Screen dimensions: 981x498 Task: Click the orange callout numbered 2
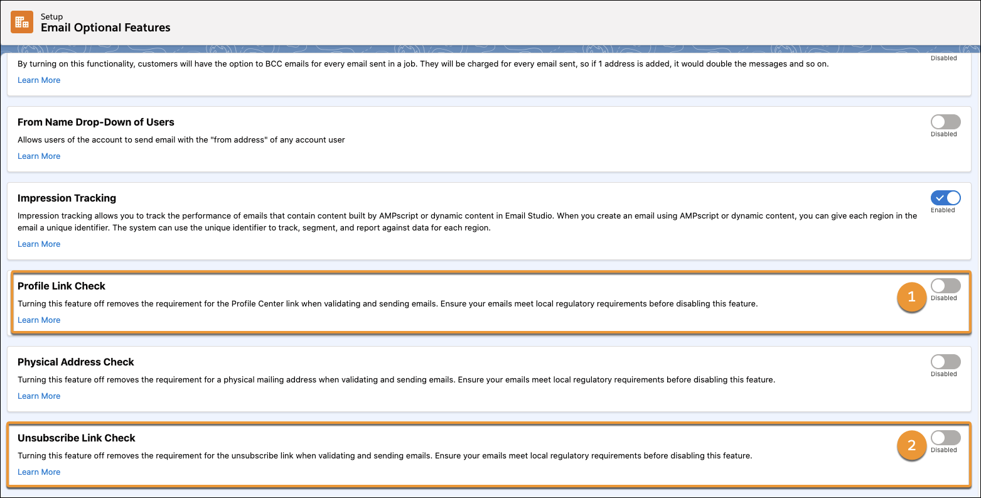(911, 447)
